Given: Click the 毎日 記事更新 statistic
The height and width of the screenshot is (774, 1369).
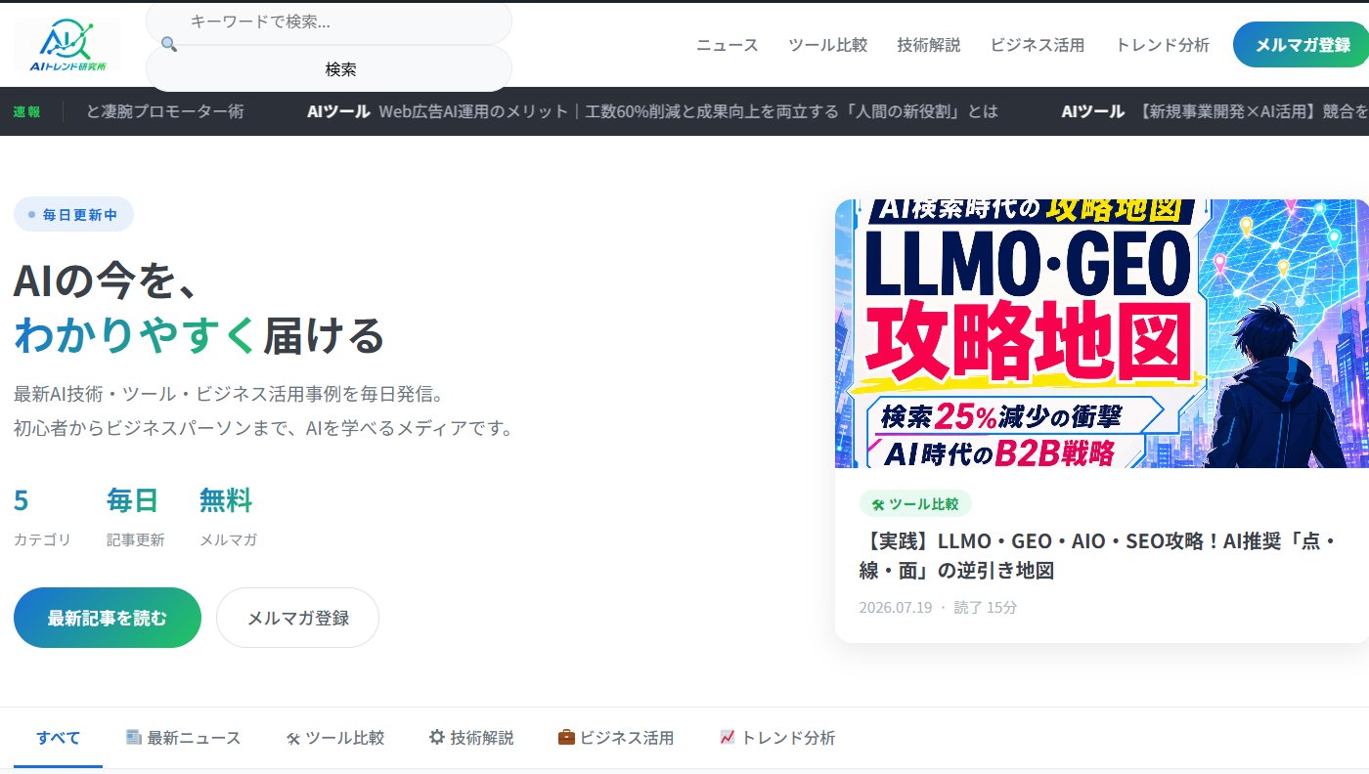Looking at the screenshot, I should (135, 516).
